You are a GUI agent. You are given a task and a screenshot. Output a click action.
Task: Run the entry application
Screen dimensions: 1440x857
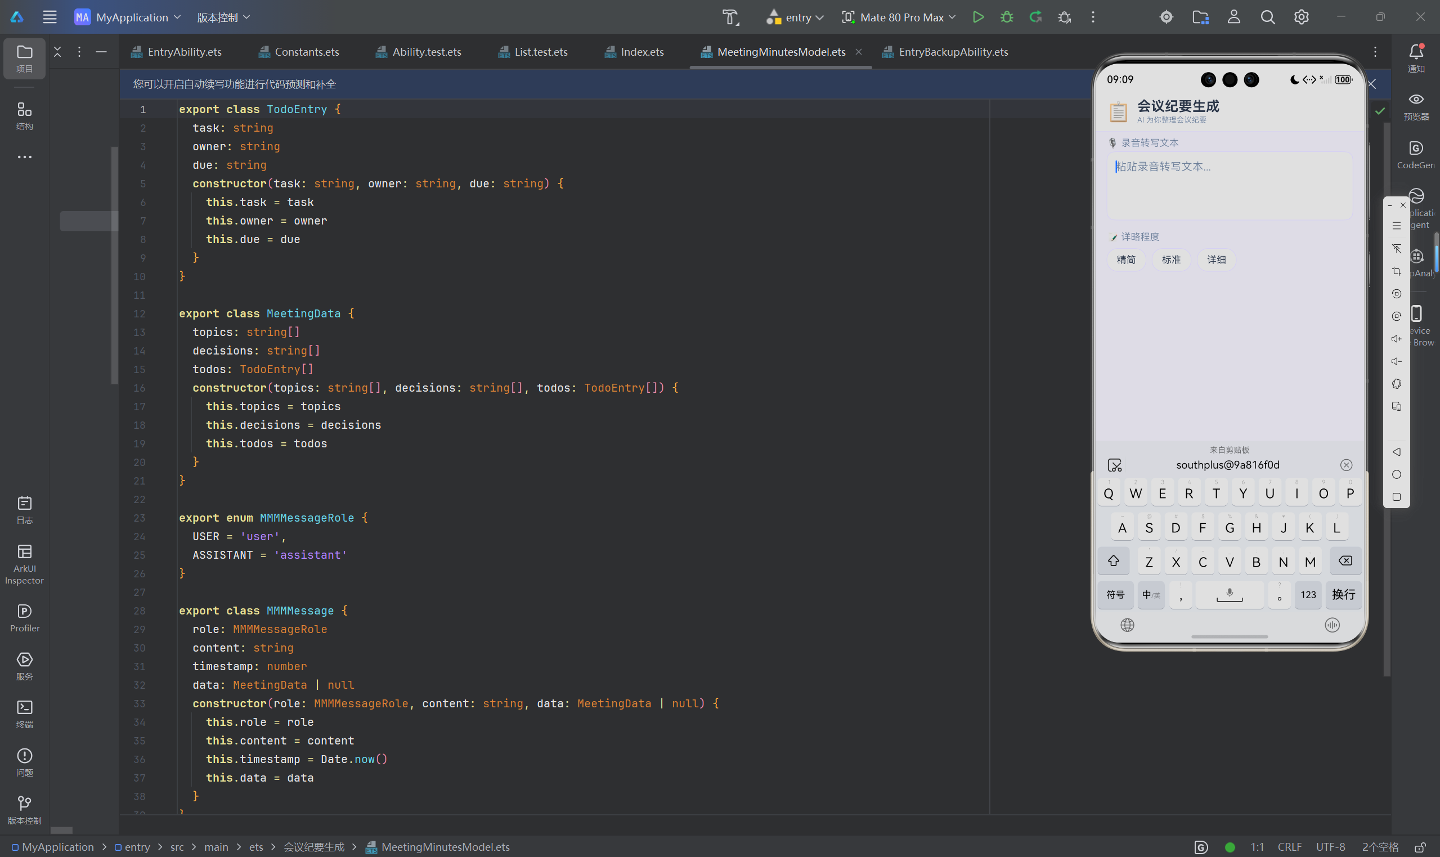[977, 17]
